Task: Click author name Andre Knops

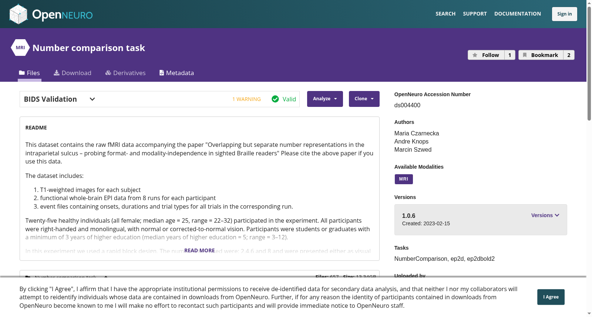Action: tap(411, 141)
